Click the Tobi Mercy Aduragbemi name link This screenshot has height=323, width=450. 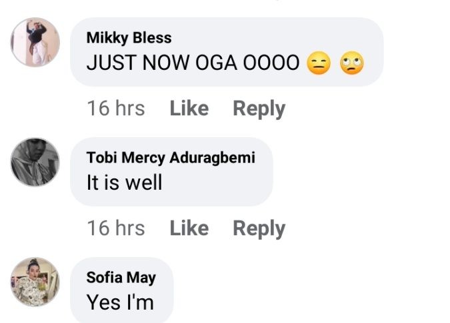171,158
